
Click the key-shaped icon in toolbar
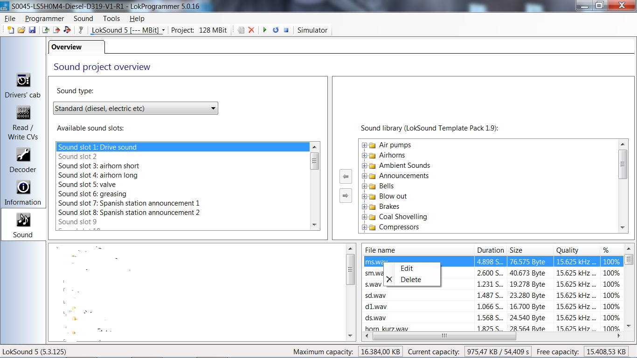click(81, 30)
